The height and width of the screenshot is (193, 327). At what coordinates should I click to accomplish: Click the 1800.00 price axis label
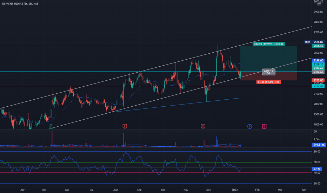pos(318,125)
